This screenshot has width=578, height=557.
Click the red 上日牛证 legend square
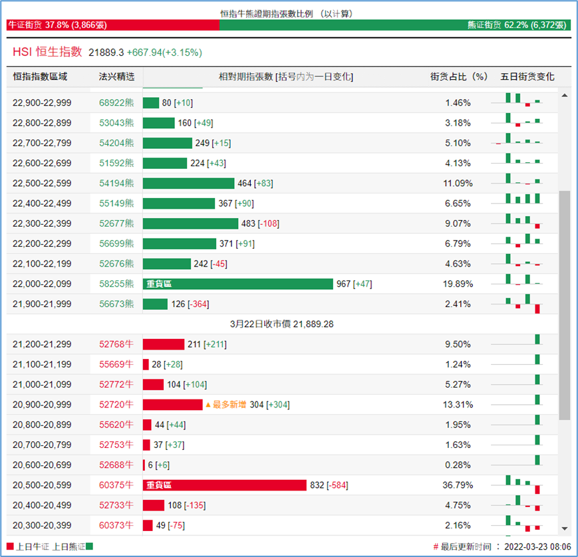[9, 546]
